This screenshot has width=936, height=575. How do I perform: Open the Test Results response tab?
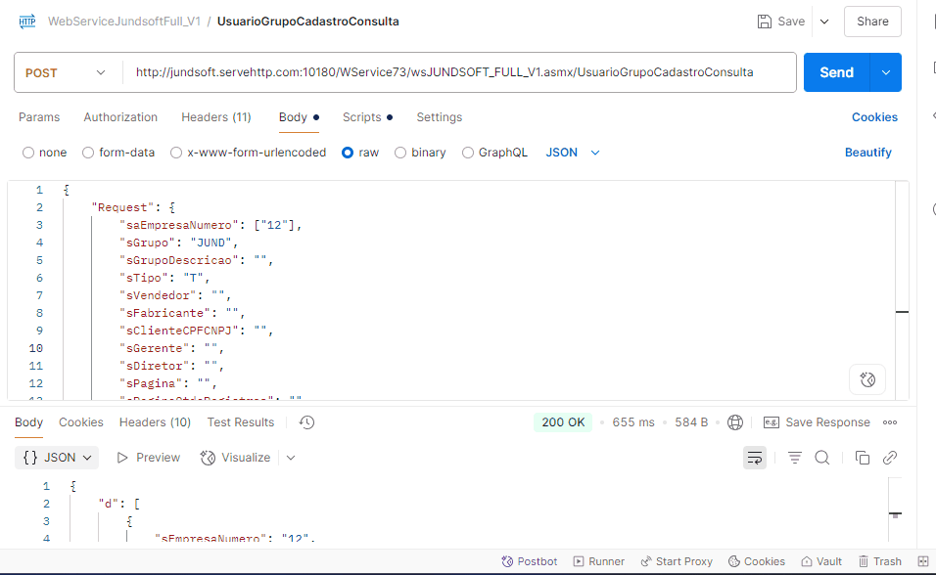click(240, 422)
